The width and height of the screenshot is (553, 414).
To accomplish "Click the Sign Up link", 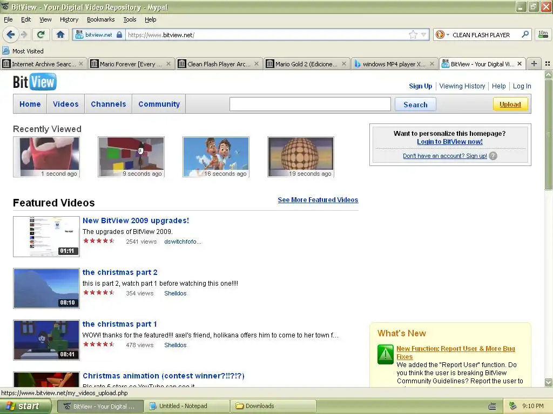I will [x=420, y=86].
